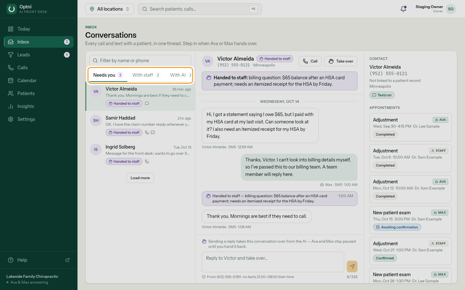Focus the Search patients, calls field

pyautogui.click(x=200, y=9)
